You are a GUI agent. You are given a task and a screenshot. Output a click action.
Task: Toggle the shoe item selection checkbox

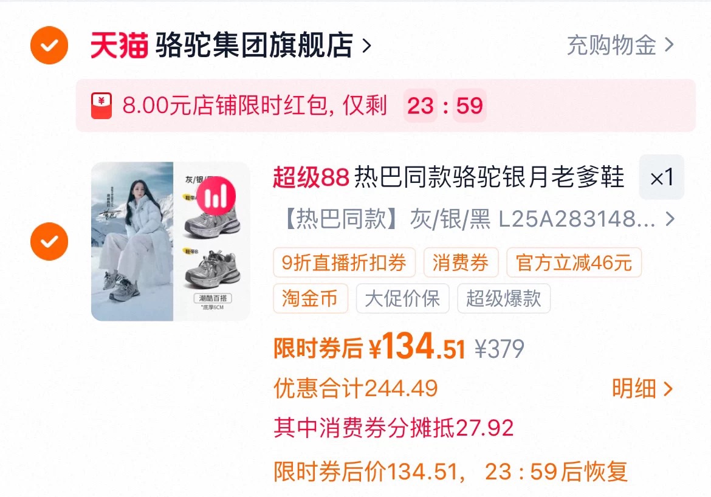pyautogui.click(x=49, y=241)
